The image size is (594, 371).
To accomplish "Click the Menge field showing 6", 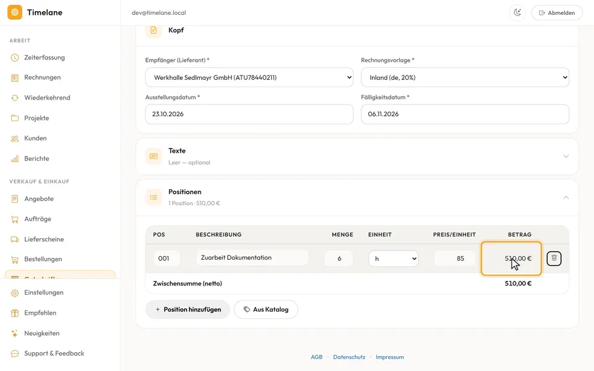I will coord(339,258).
